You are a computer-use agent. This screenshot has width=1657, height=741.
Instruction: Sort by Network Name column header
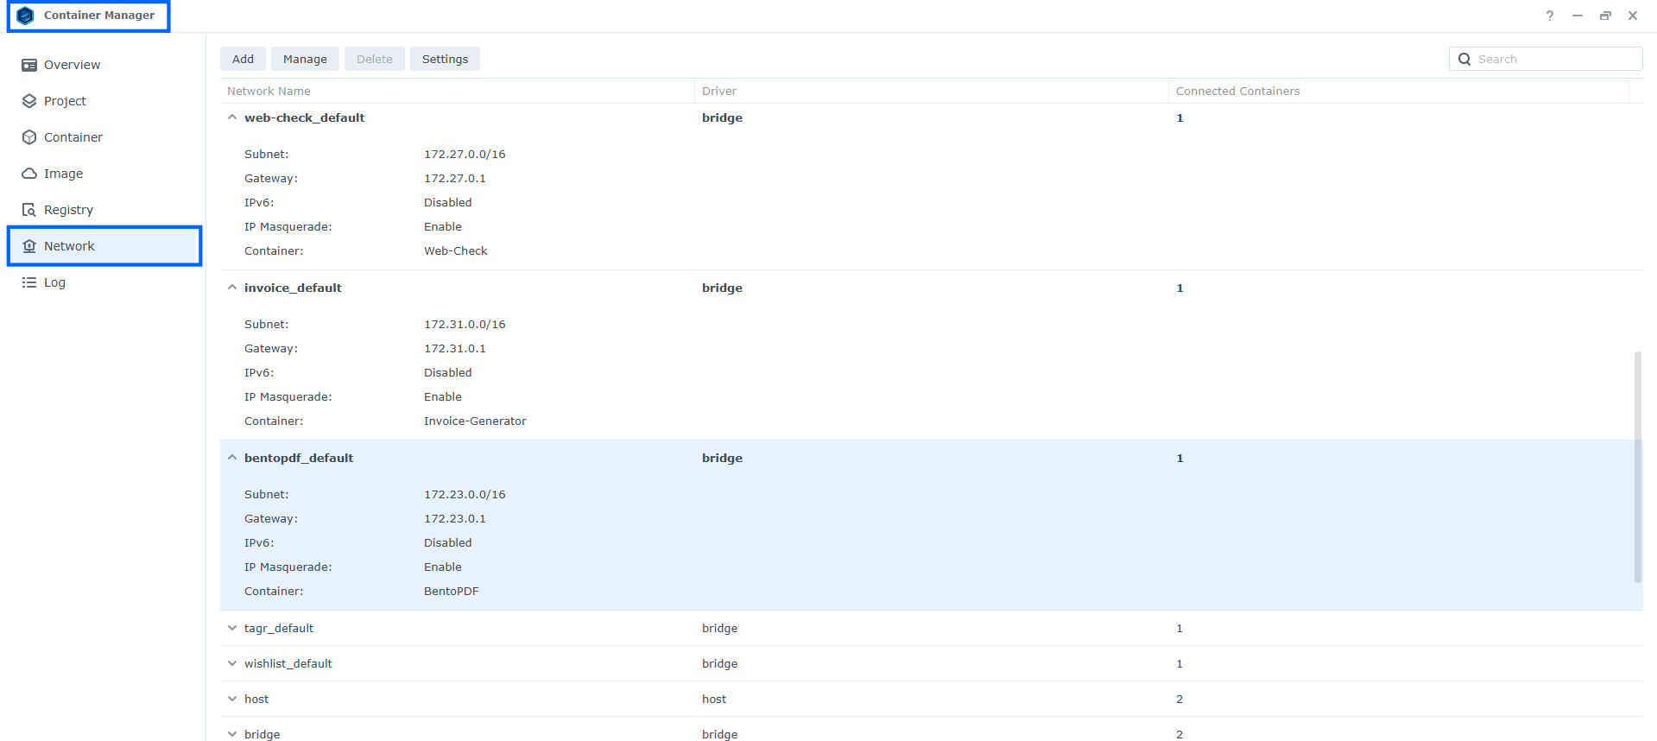click(457, 91)
